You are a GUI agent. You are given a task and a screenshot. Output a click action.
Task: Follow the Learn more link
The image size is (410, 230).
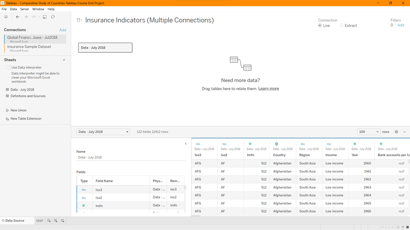click(x=269, y=89)
